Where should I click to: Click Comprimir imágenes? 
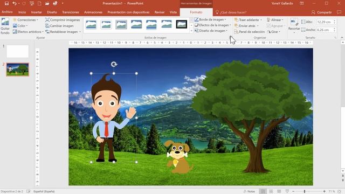click(x=63, y=20)
